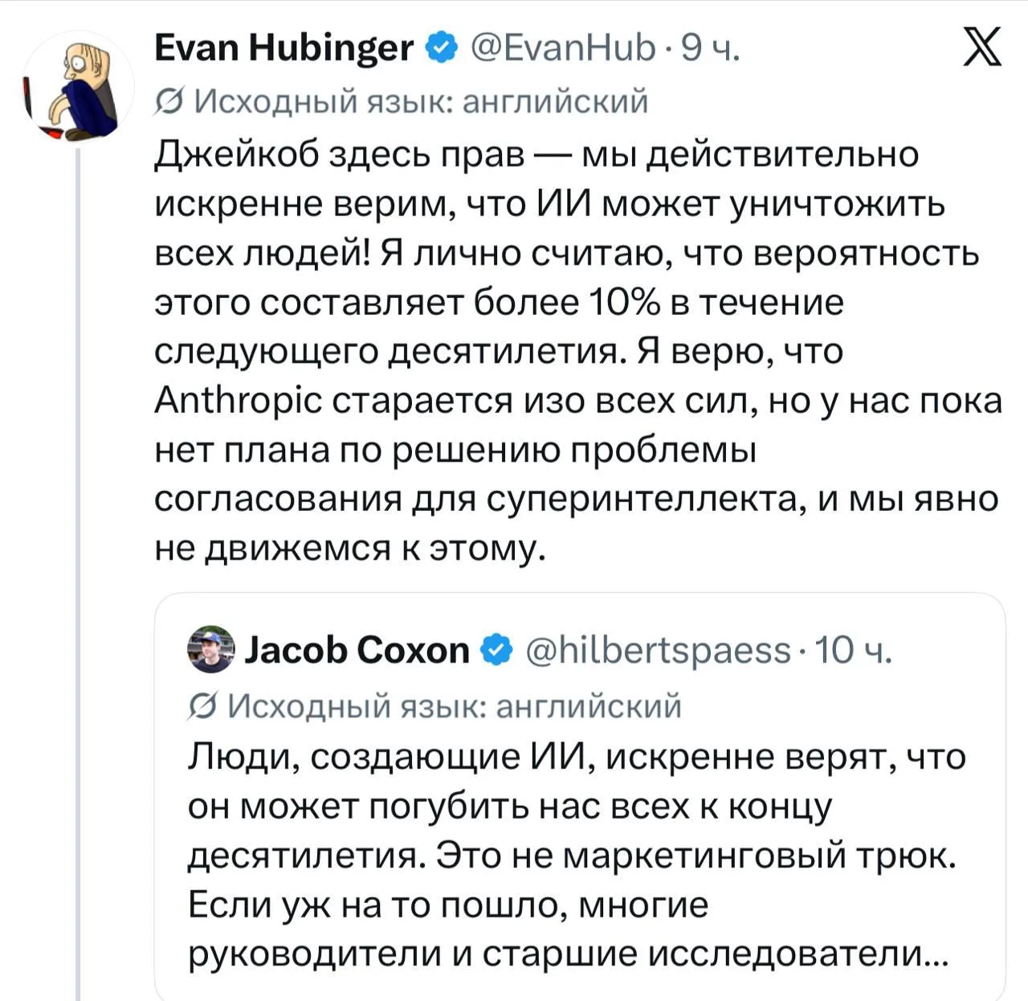Click the Jacob Coxon display name

pos(357,650)
